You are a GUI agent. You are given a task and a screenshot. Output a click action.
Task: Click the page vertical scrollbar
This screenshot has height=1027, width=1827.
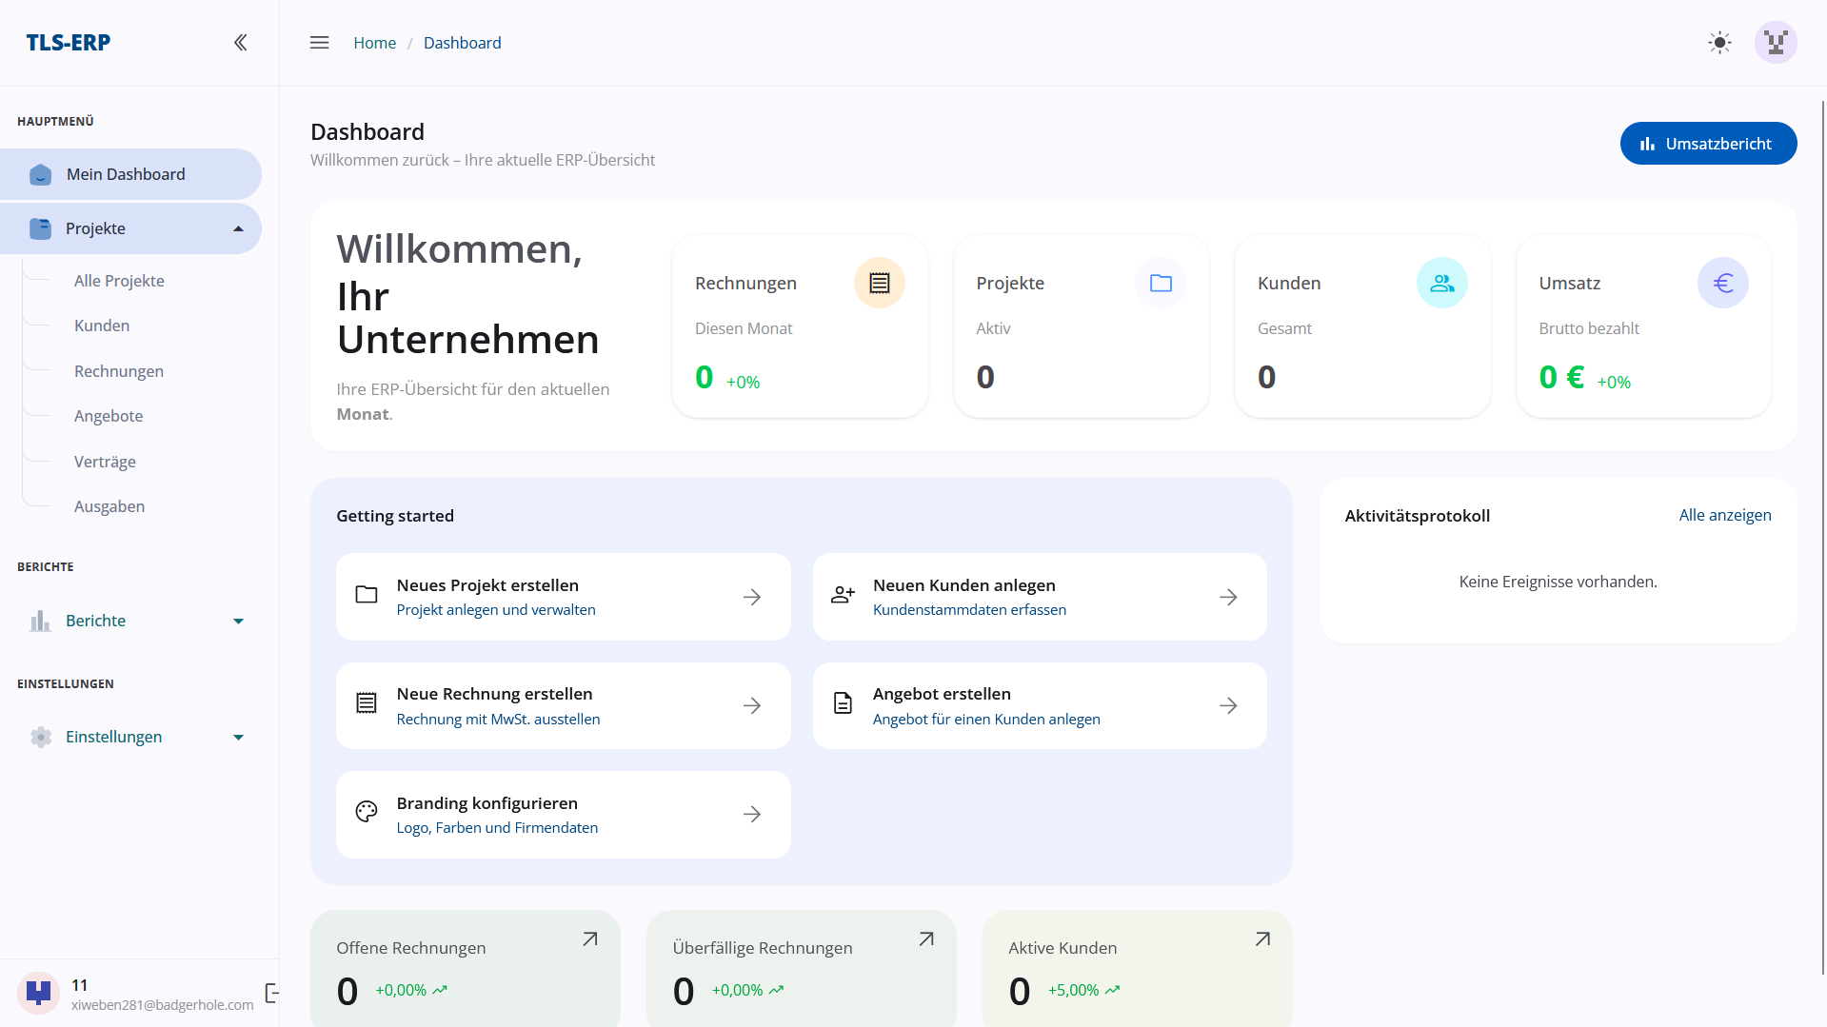point(1823,538)
